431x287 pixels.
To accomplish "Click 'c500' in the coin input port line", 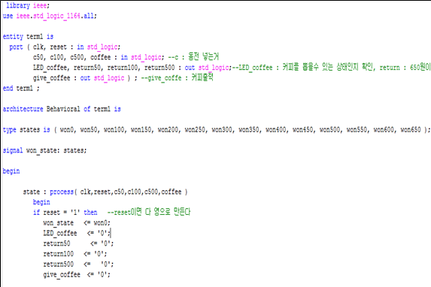I will click(77, 57).
